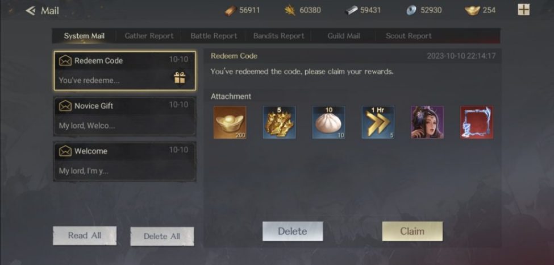554x265 pixels.
Task: Open the Battle Report tab
Action: 214,36
